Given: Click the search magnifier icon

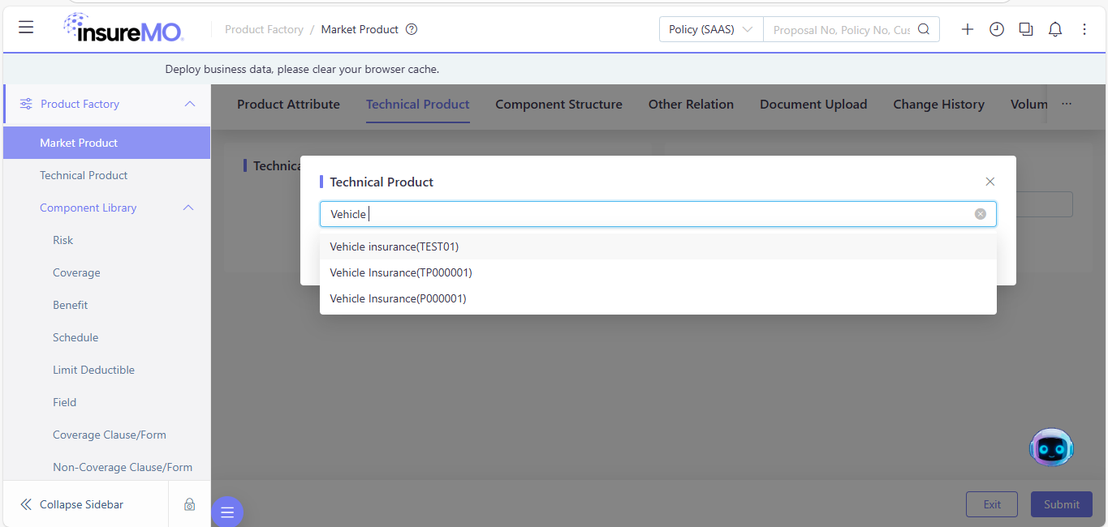Looking at the screenshot, I should 924,29.
